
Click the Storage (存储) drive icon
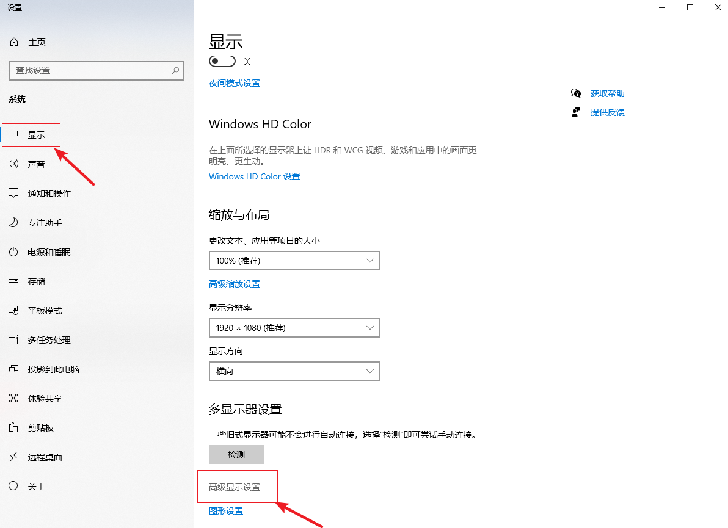tap(13, 281)
